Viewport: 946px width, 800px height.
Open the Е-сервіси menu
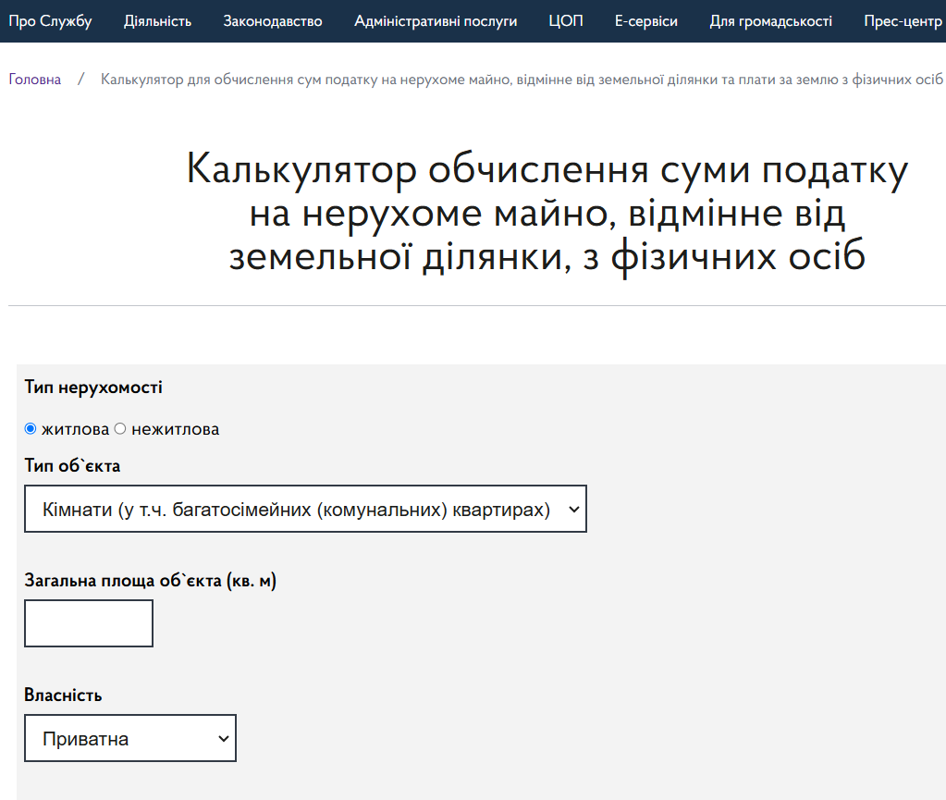pos(646,21)
